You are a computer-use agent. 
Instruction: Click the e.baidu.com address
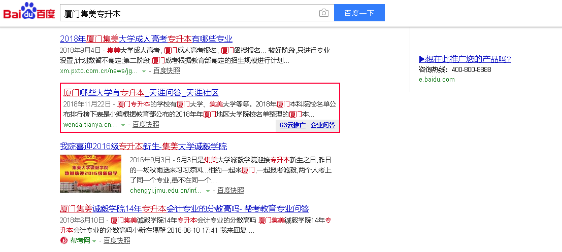[437, 80]
